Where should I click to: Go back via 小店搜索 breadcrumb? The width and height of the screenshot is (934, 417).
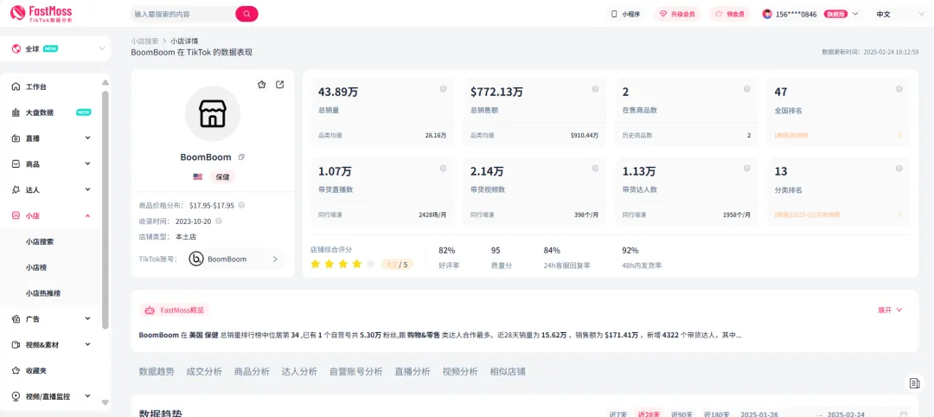pos(144,42)
